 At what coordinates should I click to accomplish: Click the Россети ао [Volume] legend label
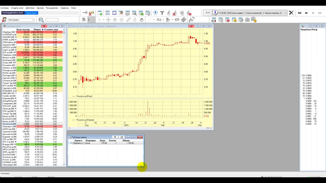coord(85,120)
